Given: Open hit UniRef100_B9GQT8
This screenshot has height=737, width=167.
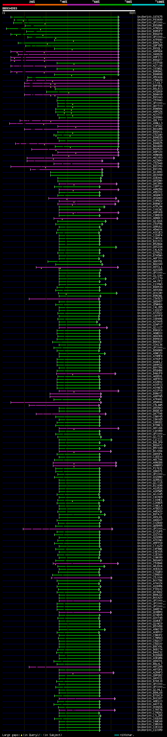Looking at the screenshot, I should click(150, 34).
